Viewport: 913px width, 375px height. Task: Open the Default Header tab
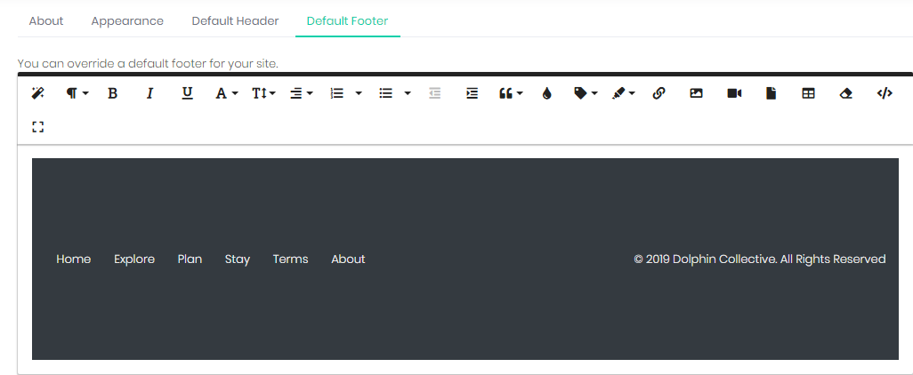click(x=235, y=21)
